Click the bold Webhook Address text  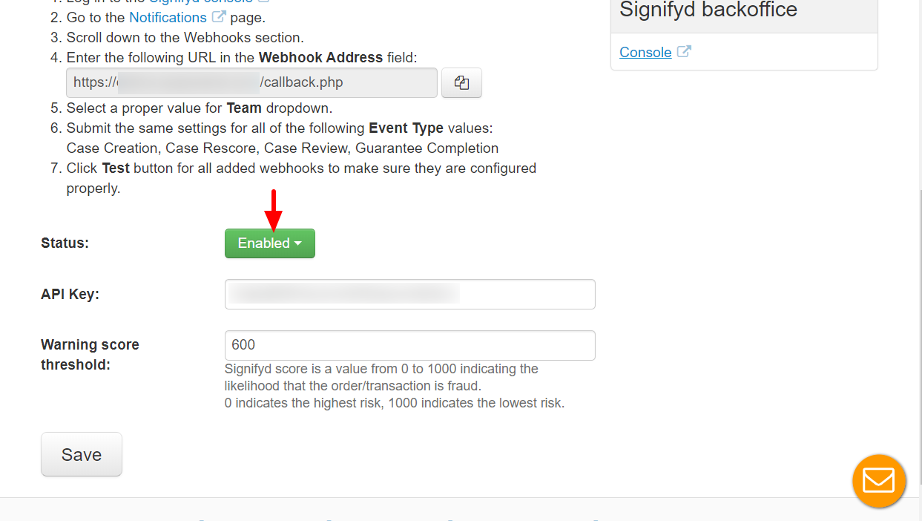[x=320, y=57]
